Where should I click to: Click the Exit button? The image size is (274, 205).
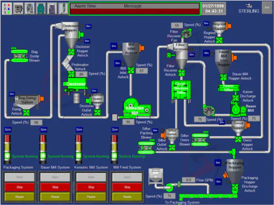267,7
